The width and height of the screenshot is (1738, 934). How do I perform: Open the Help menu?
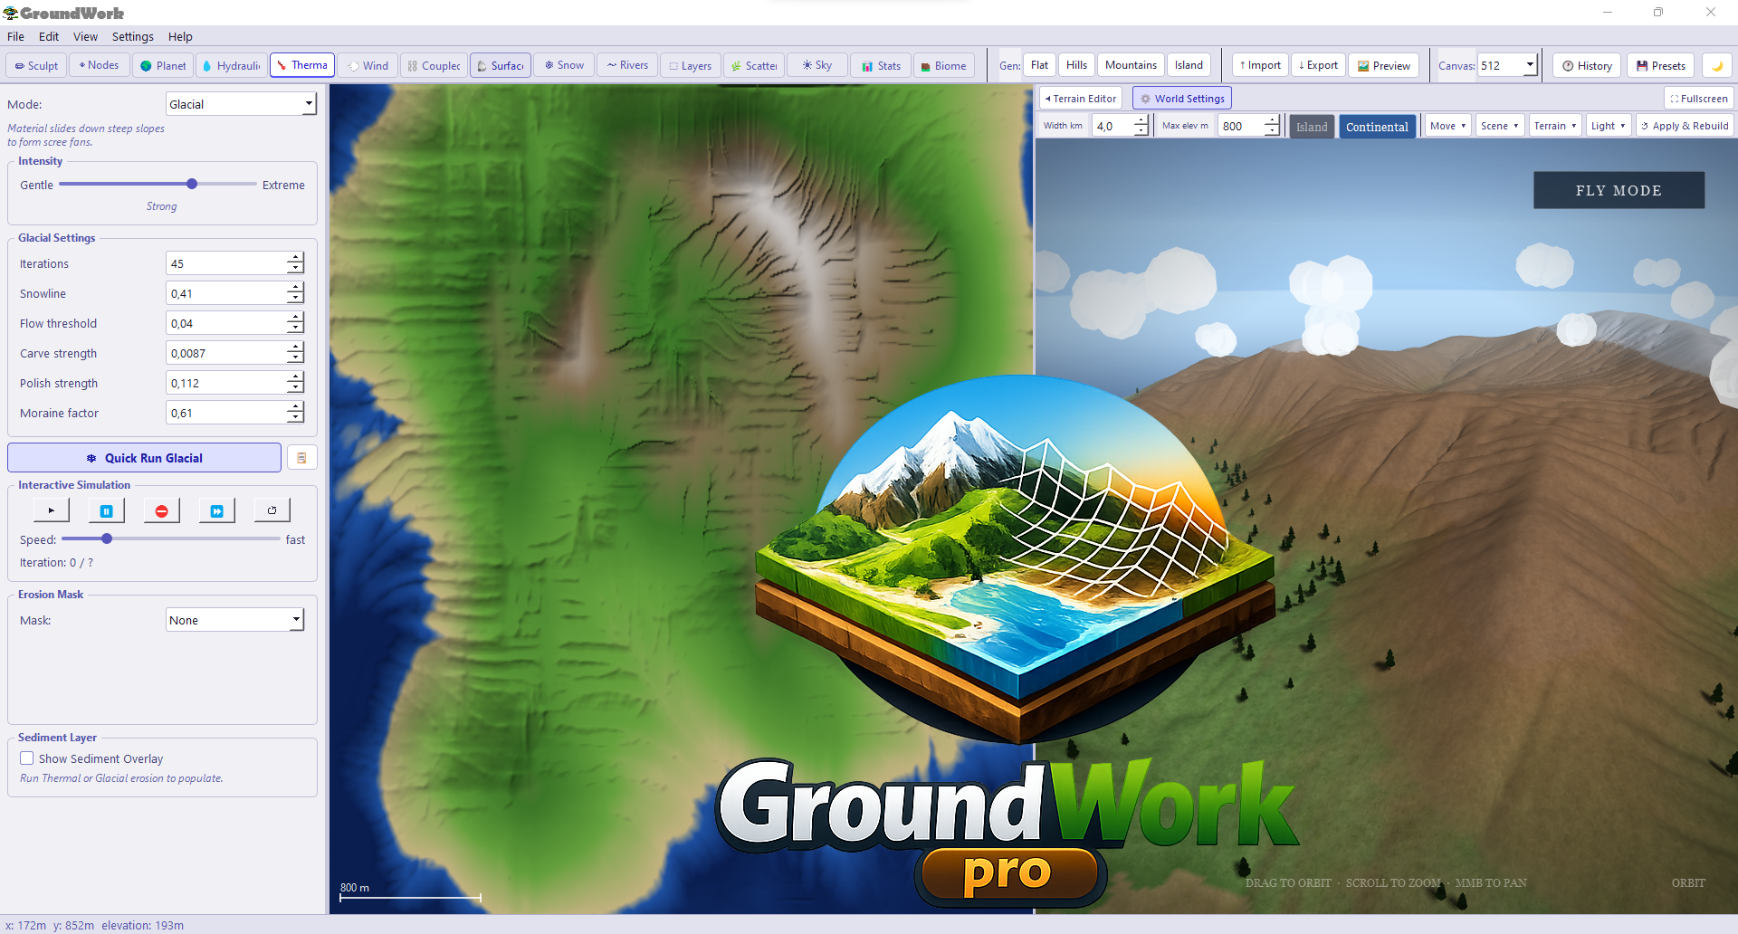pyautogui.click(x=180, y=37)
